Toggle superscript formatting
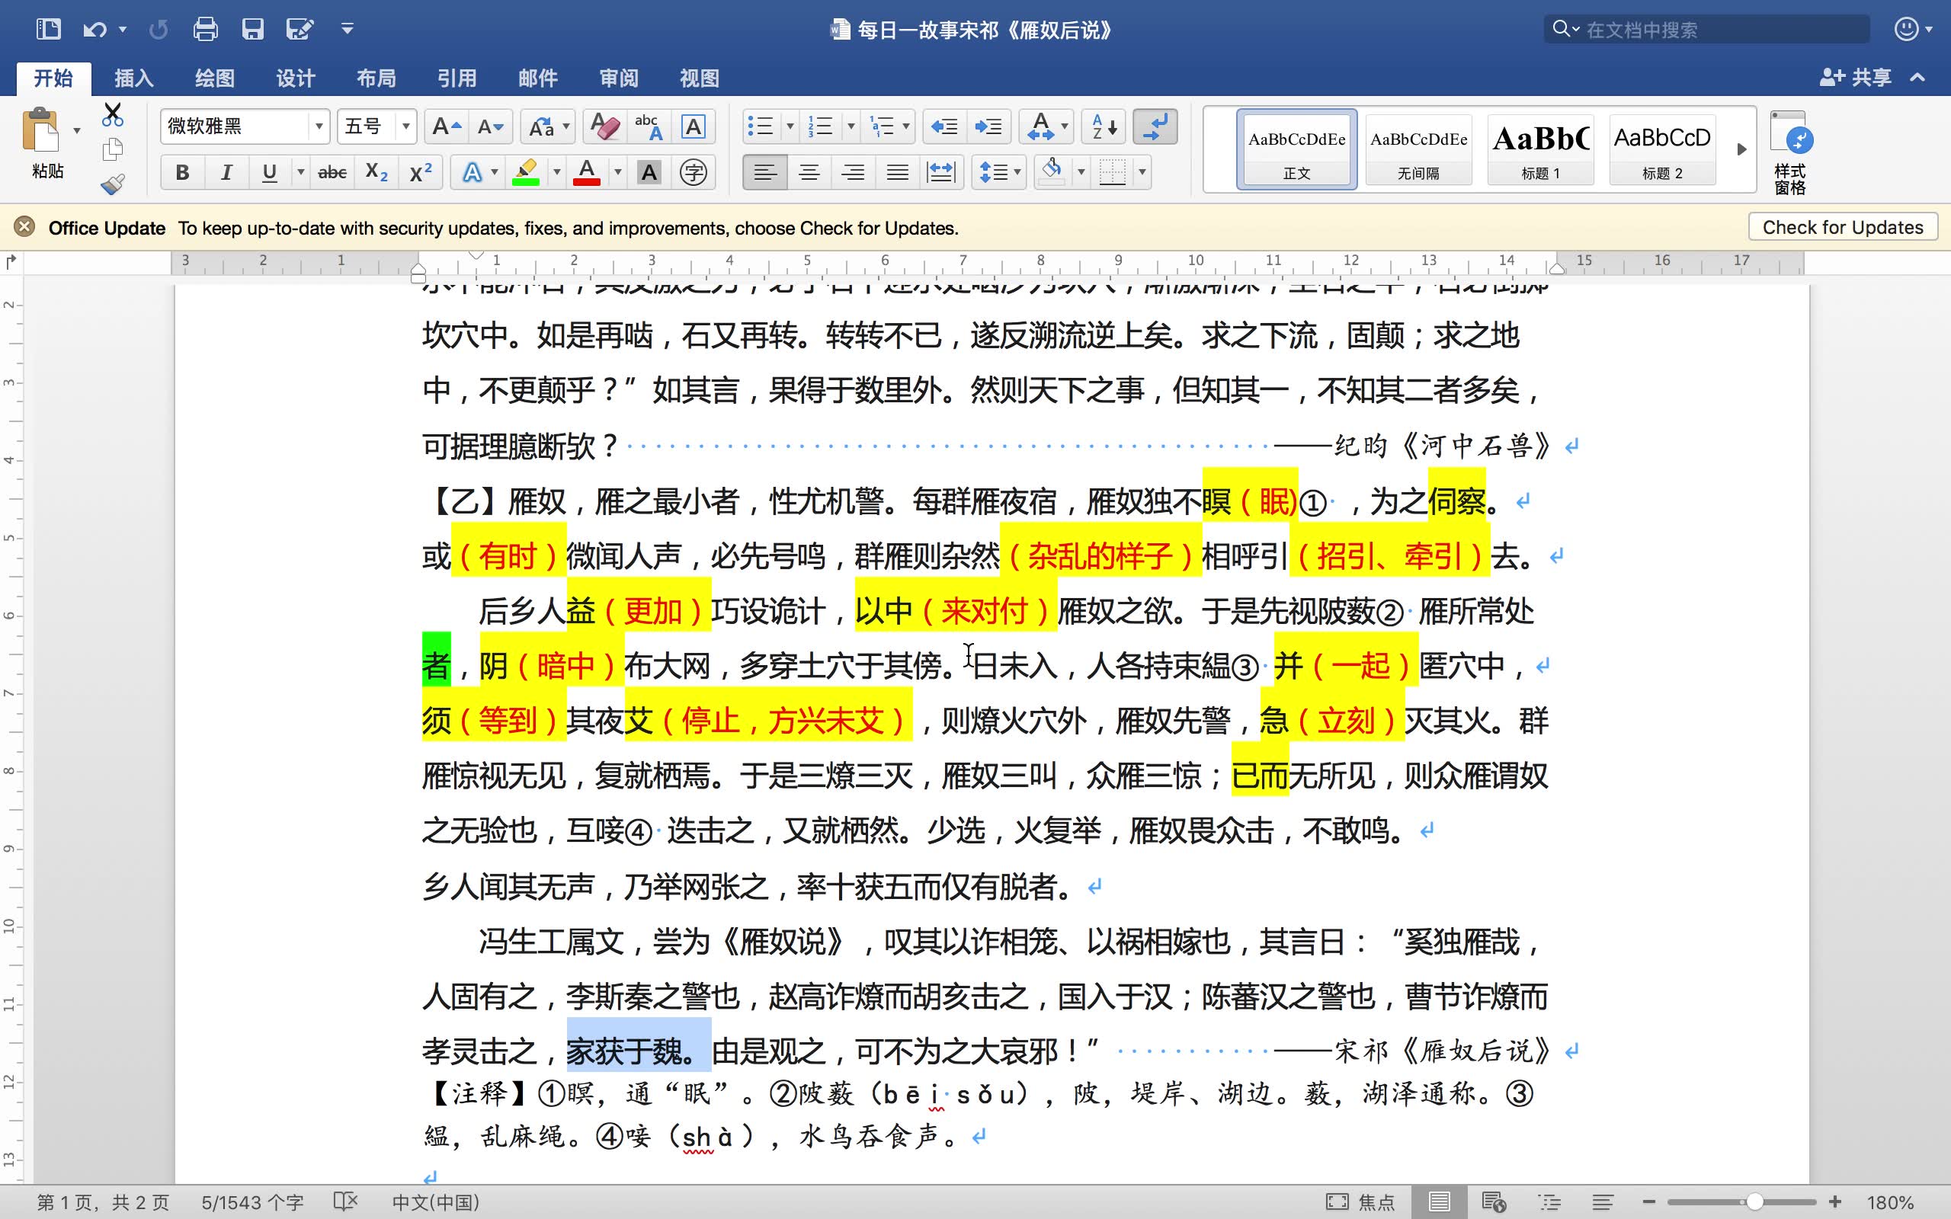 [x=421, y=171]
